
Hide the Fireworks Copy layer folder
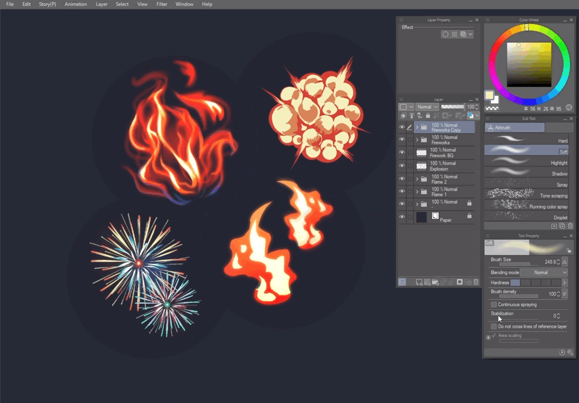coord(402,128)
